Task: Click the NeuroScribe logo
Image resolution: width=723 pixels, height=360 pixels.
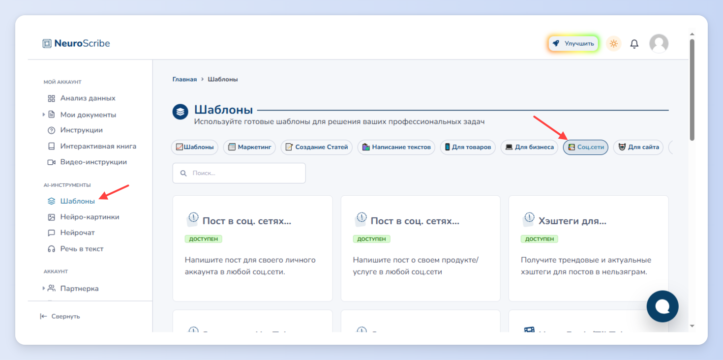Action: 76,43
